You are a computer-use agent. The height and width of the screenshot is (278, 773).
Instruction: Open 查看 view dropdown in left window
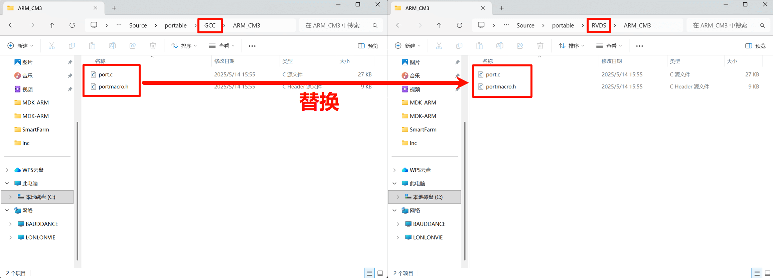point(222,46)
